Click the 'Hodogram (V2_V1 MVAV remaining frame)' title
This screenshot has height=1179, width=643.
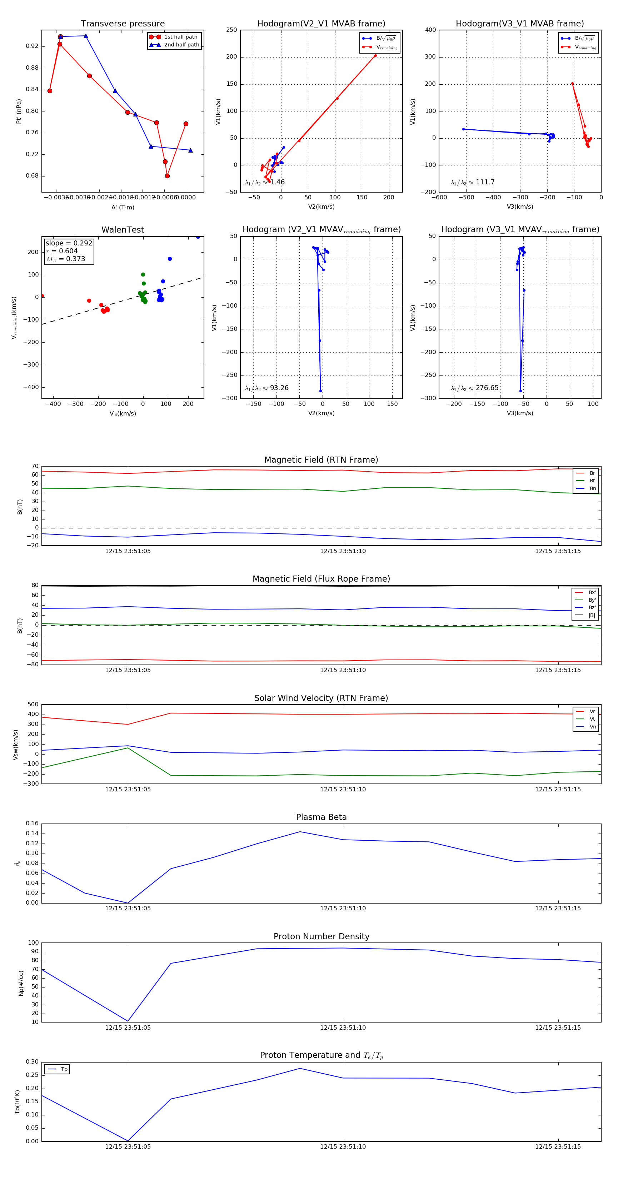pyautogui.click(x=321, y=230)
